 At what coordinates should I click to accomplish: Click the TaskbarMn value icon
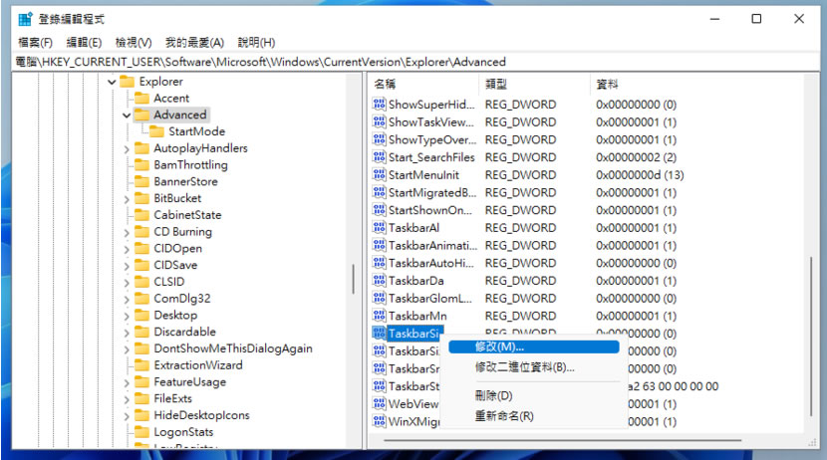379,316
